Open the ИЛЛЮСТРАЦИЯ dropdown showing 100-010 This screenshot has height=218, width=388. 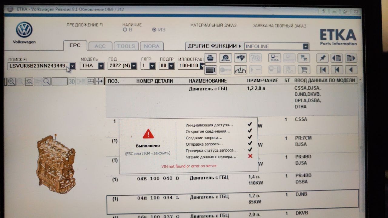click(202, 66)
